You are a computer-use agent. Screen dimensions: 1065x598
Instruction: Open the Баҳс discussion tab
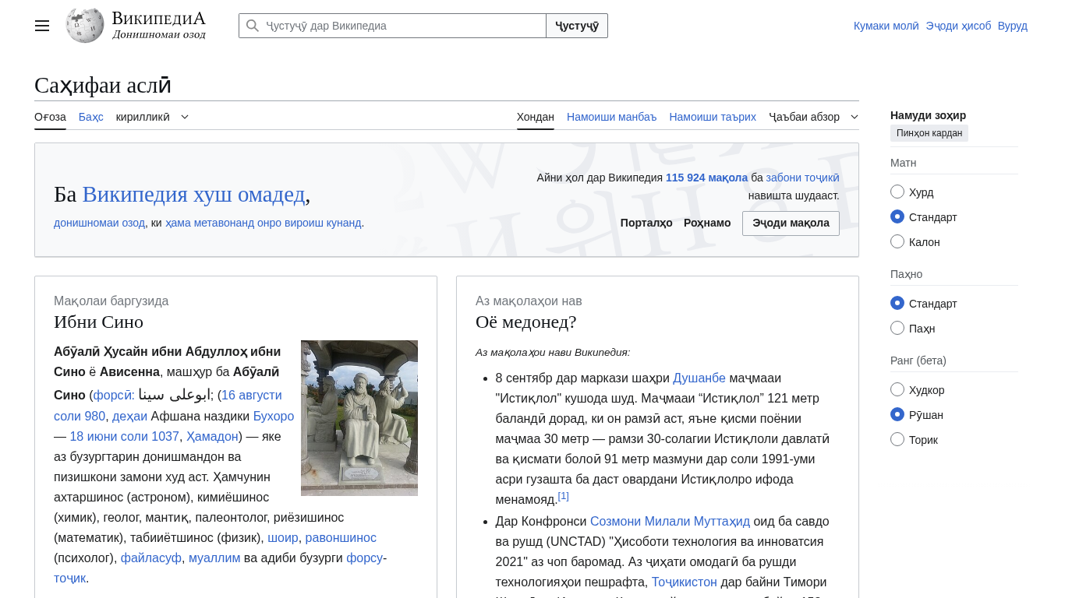pyautogui.click(x=91, y=117)
